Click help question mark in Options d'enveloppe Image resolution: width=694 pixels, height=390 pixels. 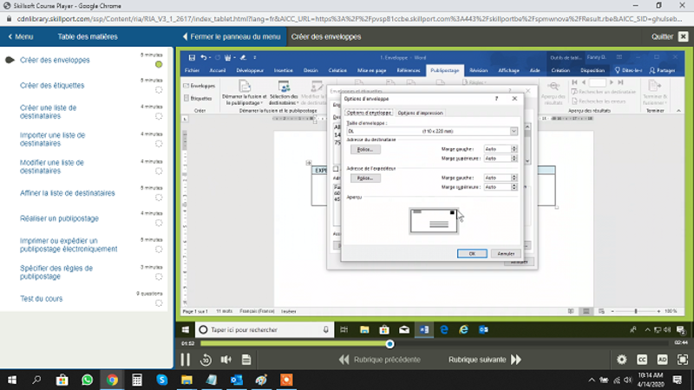coord(496,99)
